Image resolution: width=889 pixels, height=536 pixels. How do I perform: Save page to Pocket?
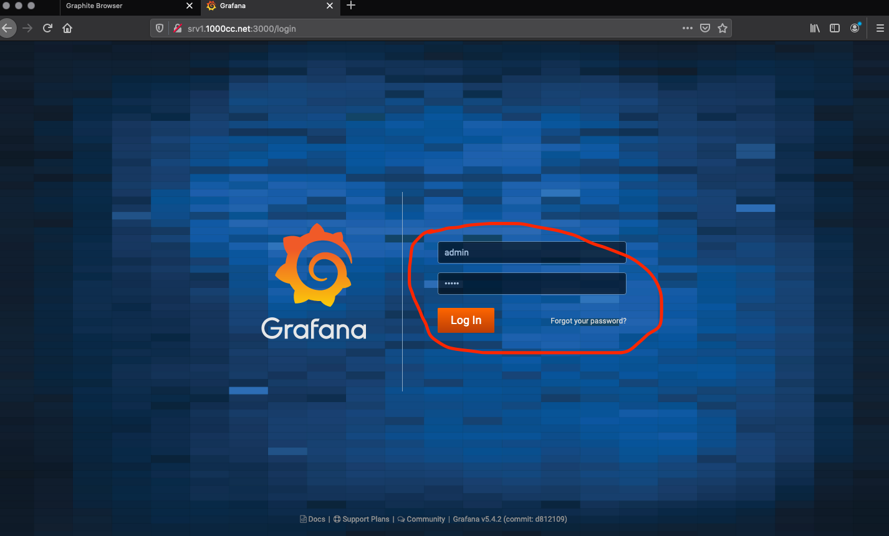coord(705,28)
